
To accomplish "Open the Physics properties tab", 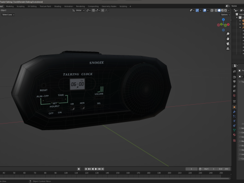I will [x=234, y=121].
